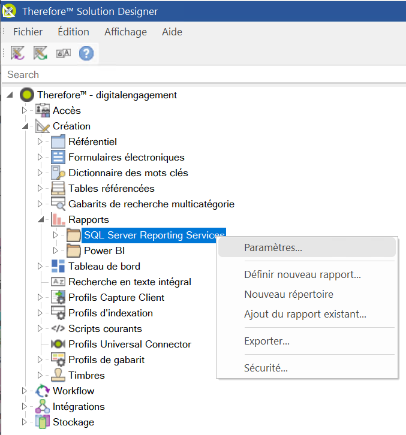The image size is (406, 435).
Task: Click the language translation toolbar icon
Action: (64, 53)
